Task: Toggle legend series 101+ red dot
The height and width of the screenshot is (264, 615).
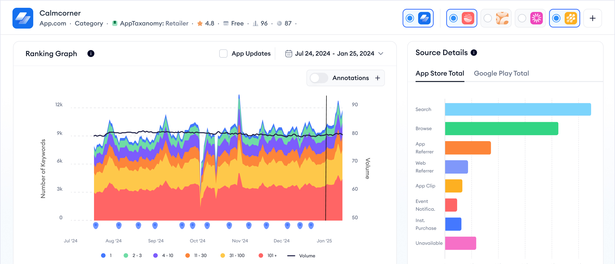Action: tap(261, 255)
